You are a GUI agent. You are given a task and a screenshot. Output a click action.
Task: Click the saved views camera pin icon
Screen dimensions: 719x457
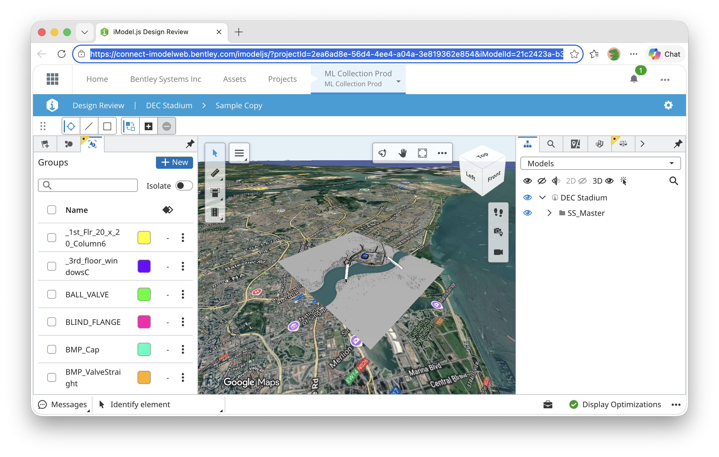[498, 232]
